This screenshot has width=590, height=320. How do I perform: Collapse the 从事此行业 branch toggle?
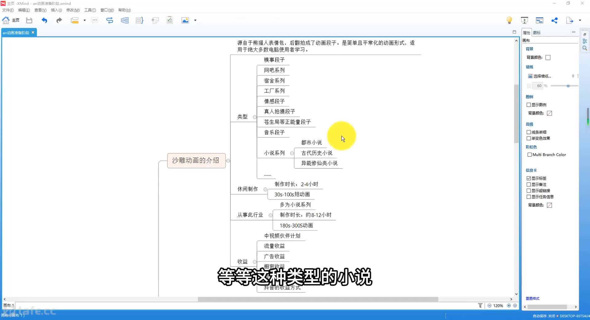click(270, 215)
